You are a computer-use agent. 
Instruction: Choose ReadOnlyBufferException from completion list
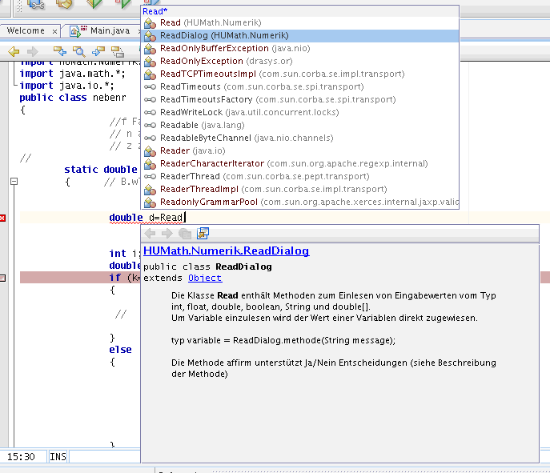pos(214,48)
